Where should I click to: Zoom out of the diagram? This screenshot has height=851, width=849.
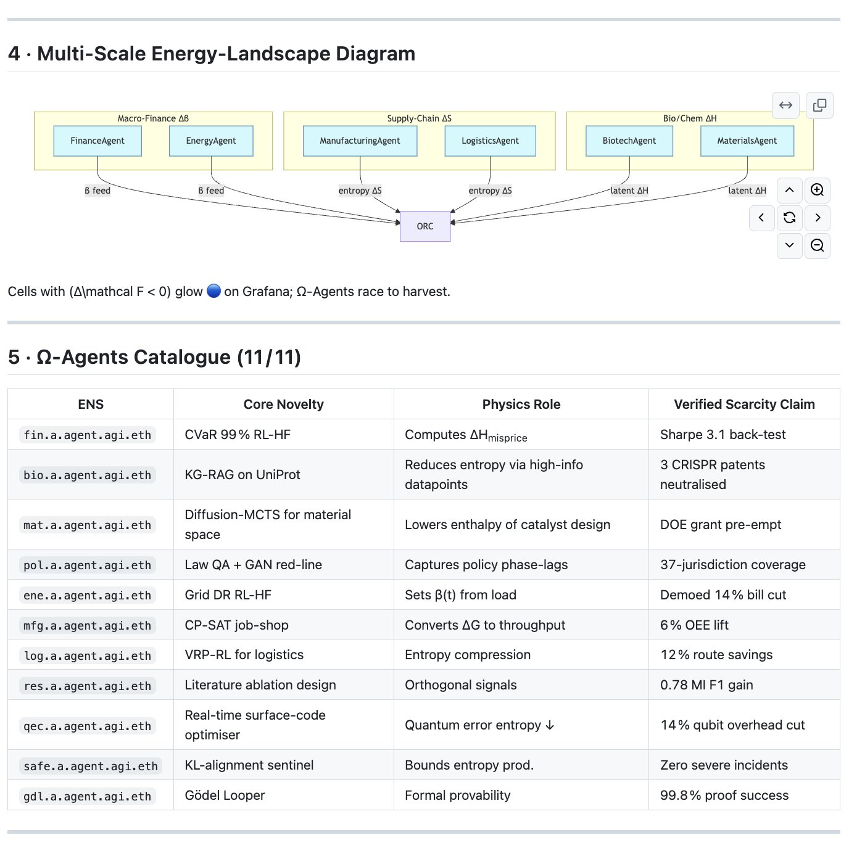(817, 245)
